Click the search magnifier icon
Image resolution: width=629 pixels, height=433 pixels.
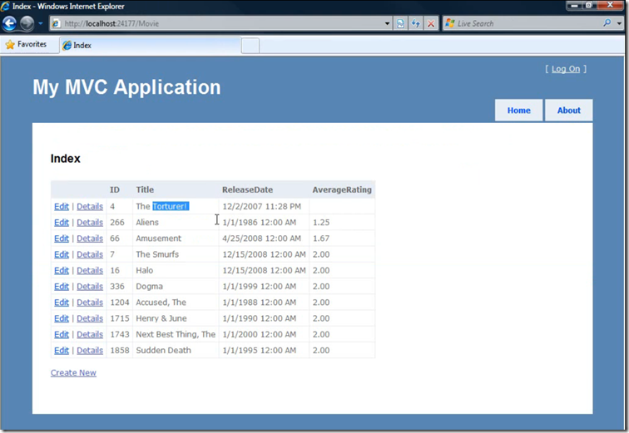tap(607, 23)
